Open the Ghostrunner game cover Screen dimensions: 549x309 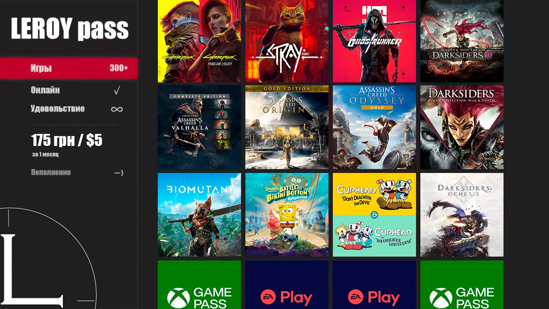click(374, 41)
